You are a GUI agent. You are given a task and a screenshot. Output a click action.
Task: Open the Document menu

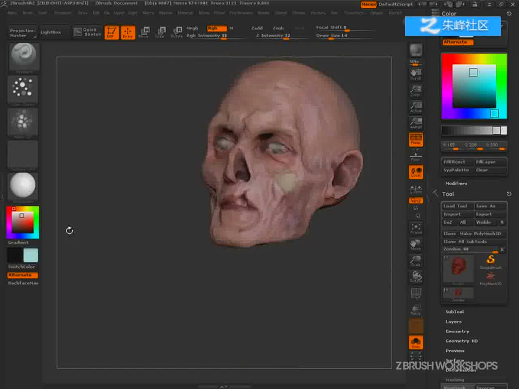click(63, 13)
